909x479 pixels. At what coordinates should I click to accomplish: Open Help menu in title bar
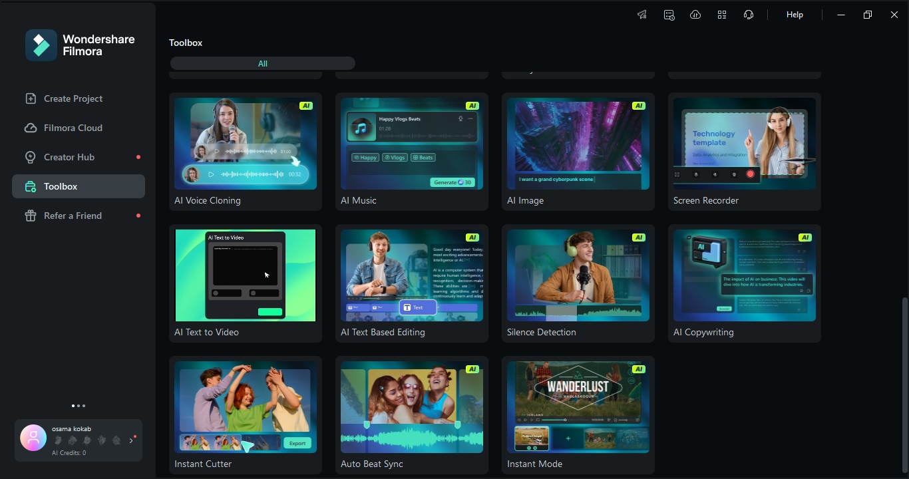pyautogui.click(x=795, y=15)
